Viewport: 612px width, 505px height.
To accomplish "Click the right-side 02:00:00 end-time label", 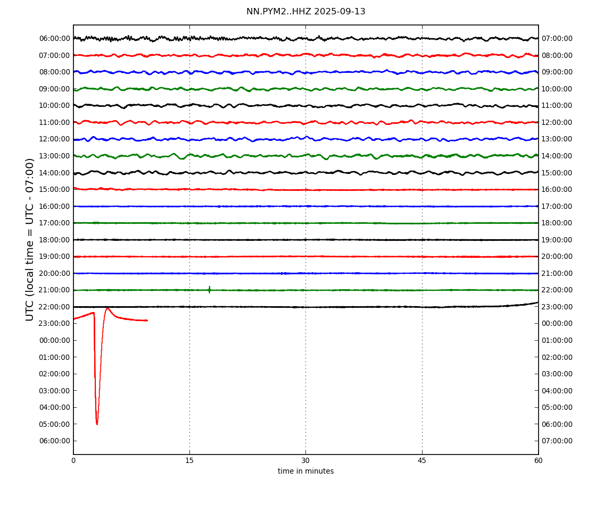I will (x=557, y=357).
